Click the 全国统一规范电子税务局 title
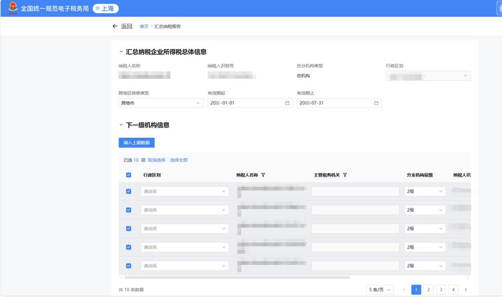 (55, 9)
